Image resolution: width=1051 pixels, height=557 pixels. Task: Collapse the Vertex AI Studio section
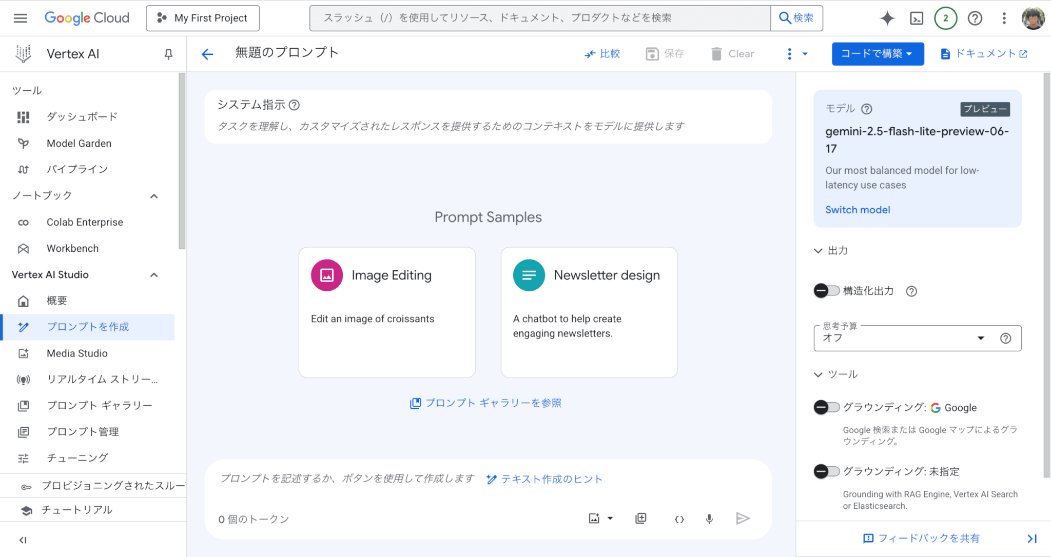pos(154,275)
